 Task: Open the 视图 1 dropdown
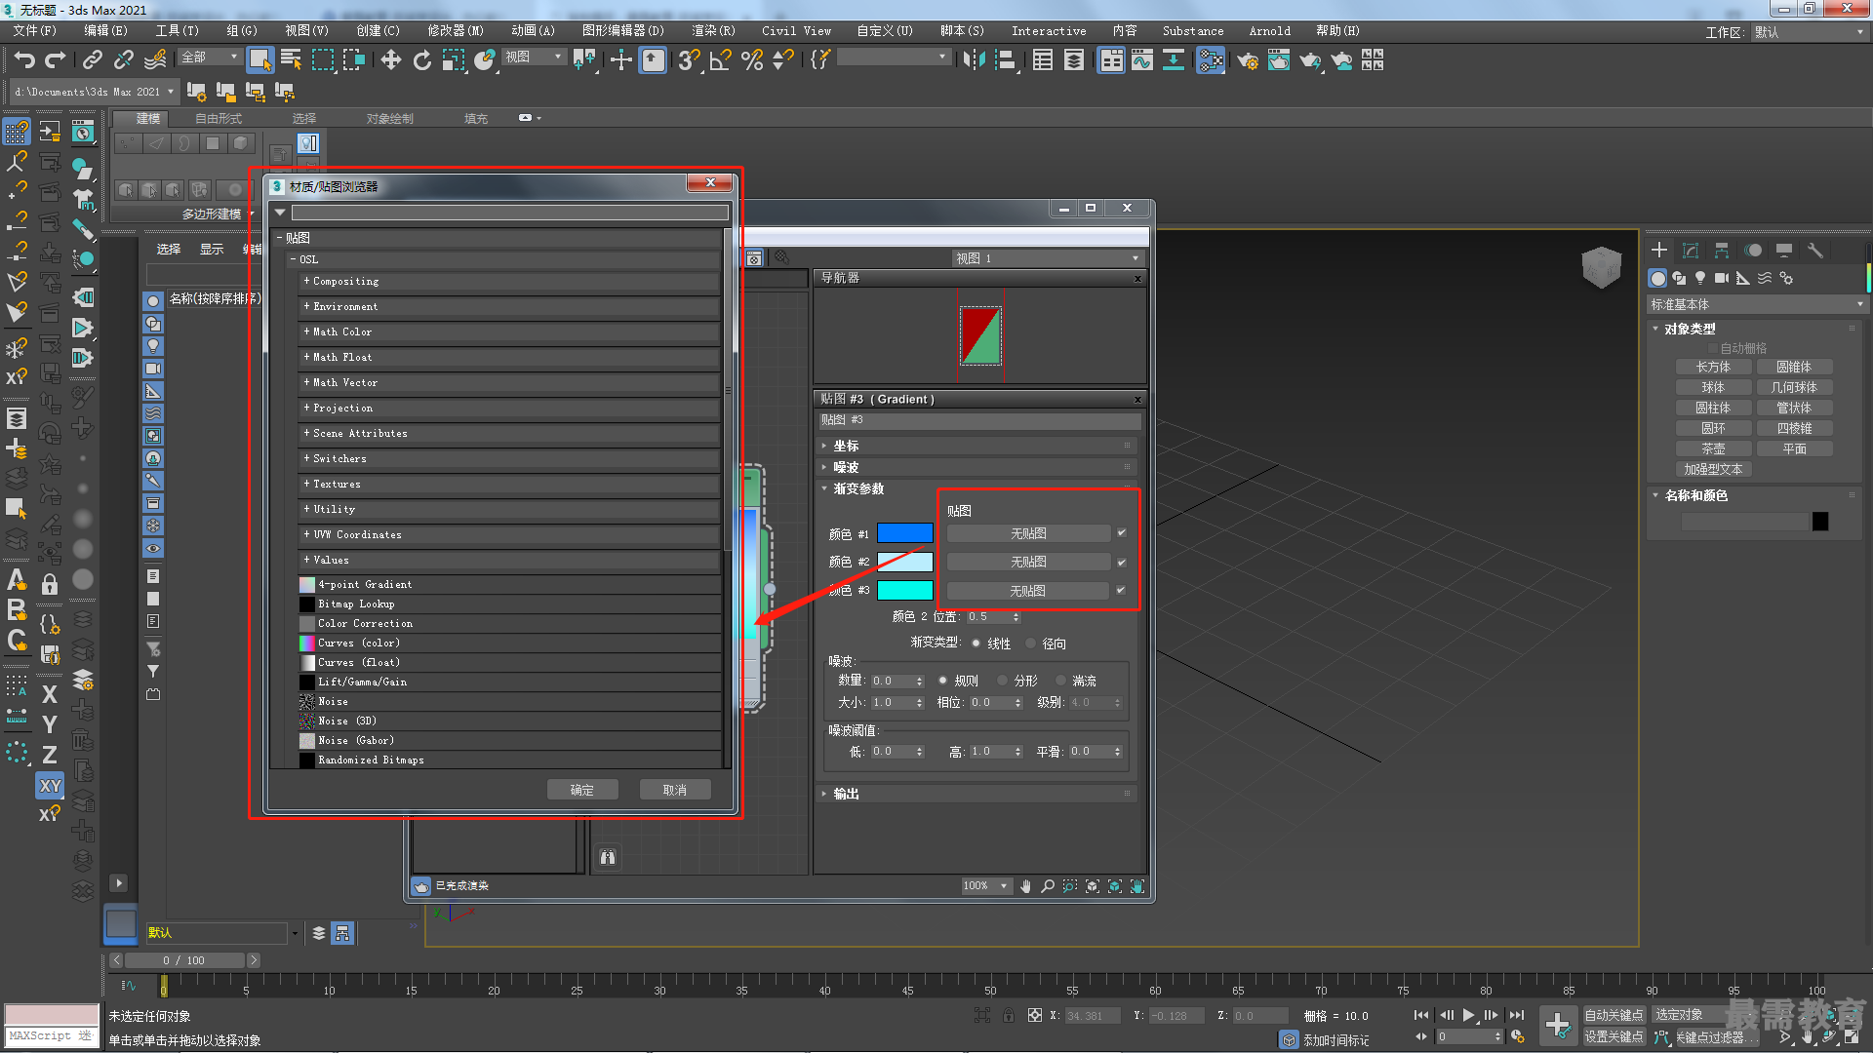tap(1047, 258)
